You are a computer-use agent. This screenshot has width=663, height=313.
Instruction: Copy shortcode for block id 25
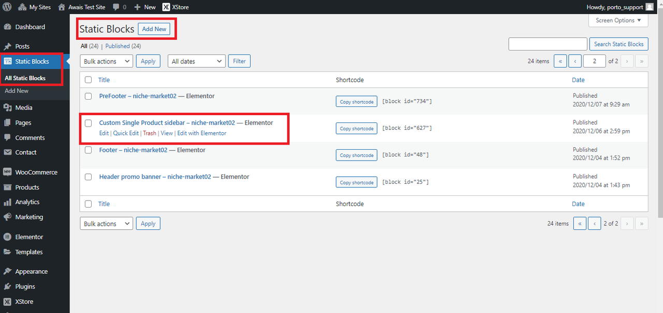(356, 182)
